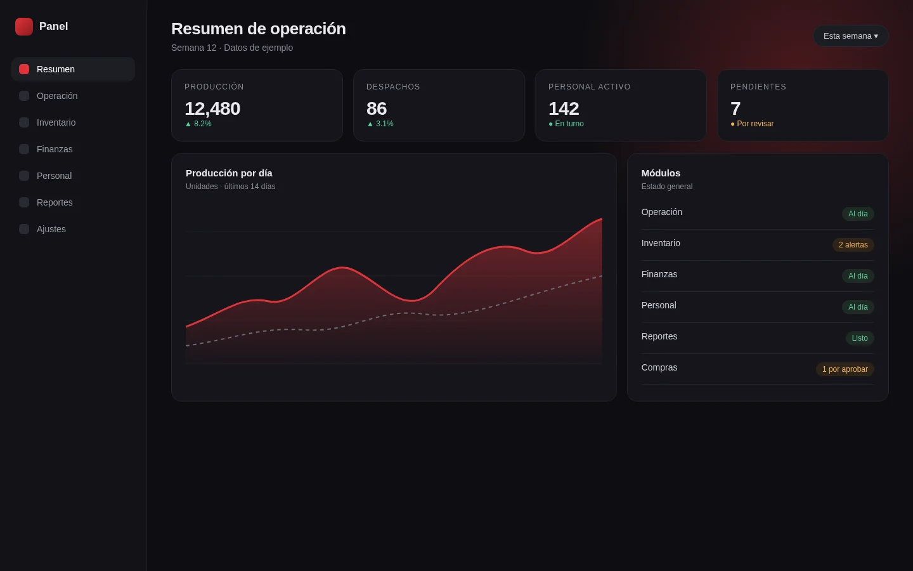Screen dimensions: 913x571
Task: Click the Al día badge for Finanzas
Action: 858,276
